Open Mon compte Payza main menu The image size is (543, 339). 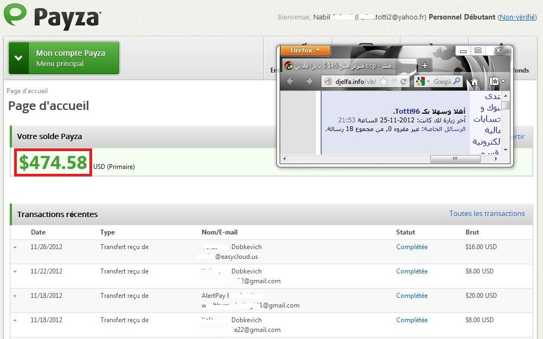coord(64,58)
